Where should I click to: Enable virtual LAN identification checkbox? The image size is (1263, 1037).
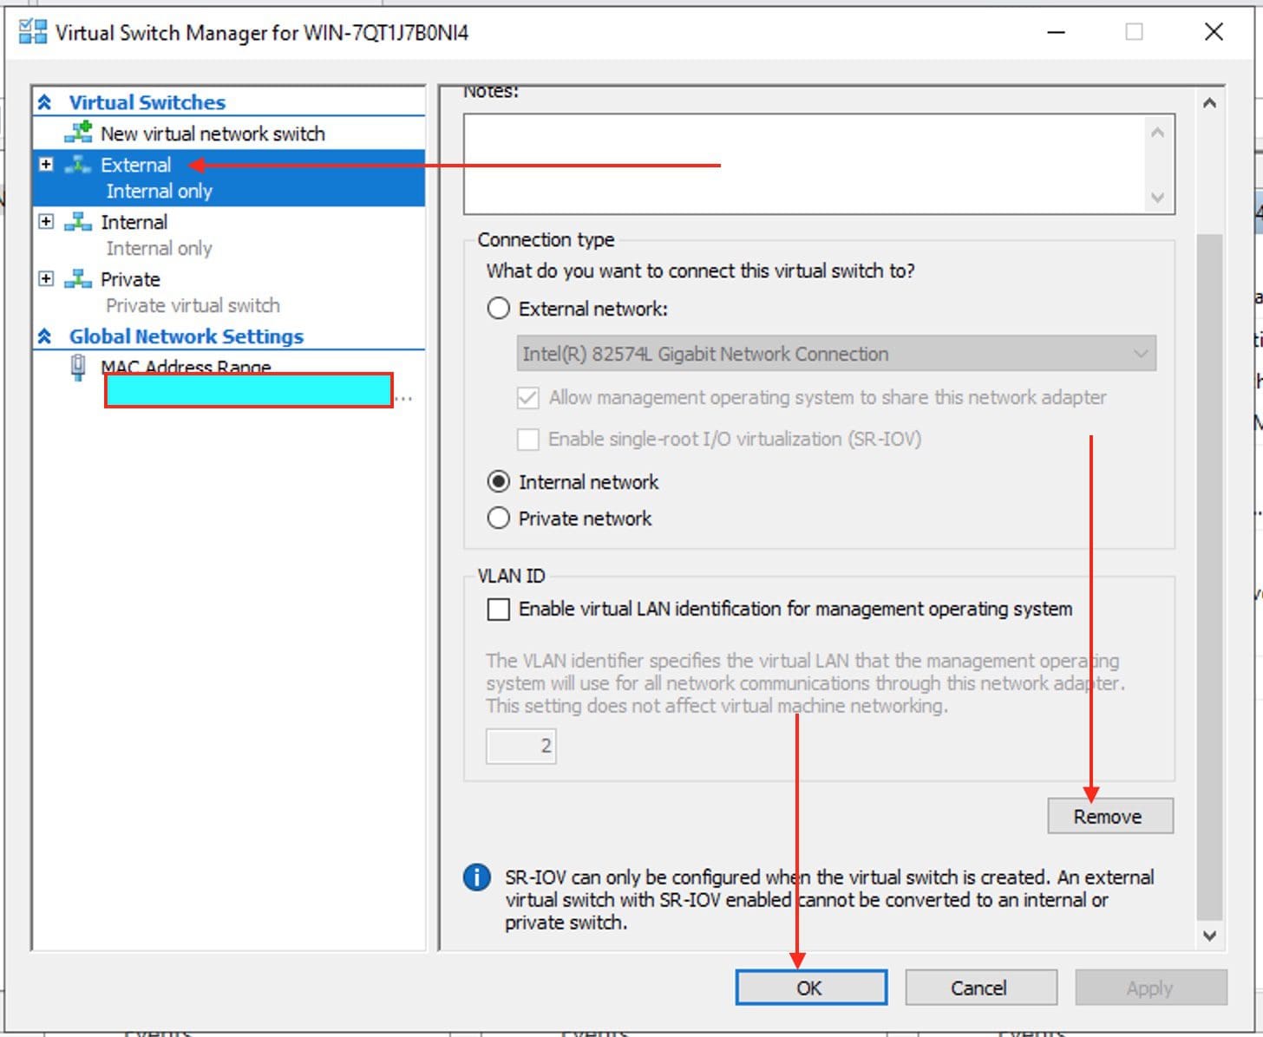[499, 610]
